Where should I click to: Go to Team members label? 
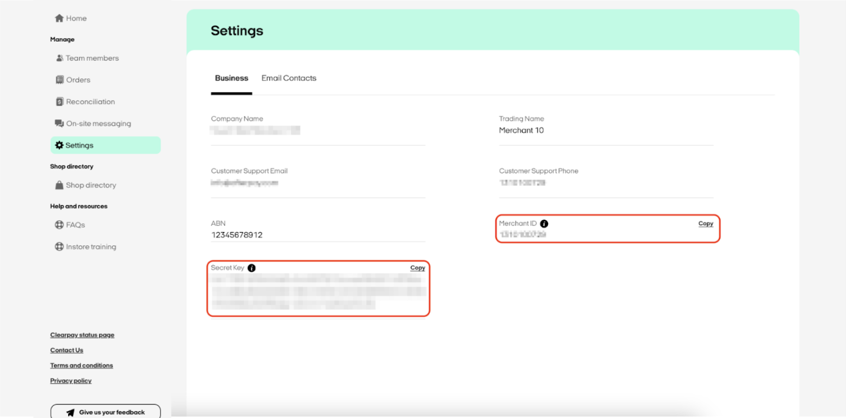(x=93, y=58)
